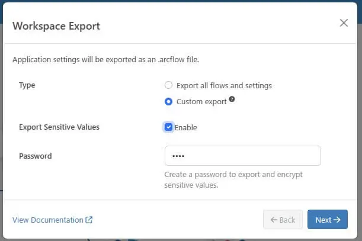Click the Password field label

click(x=36, y=156)
